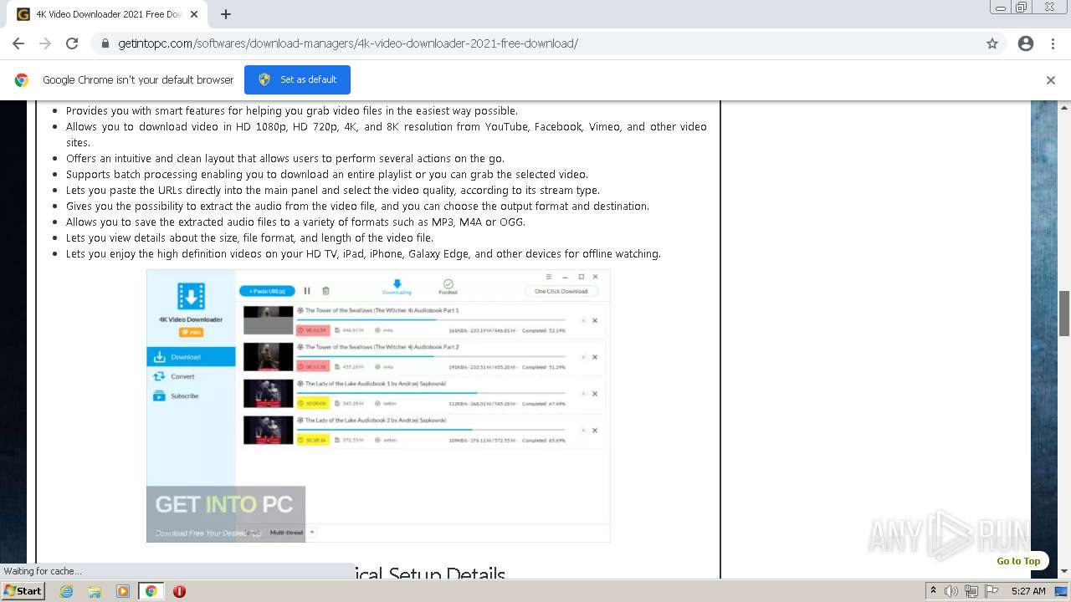1071x602 pixels.
Task: Click the Witcher Audiobook Part 1 progress bar
Action: pyautogui.click(x=431, y=319)
